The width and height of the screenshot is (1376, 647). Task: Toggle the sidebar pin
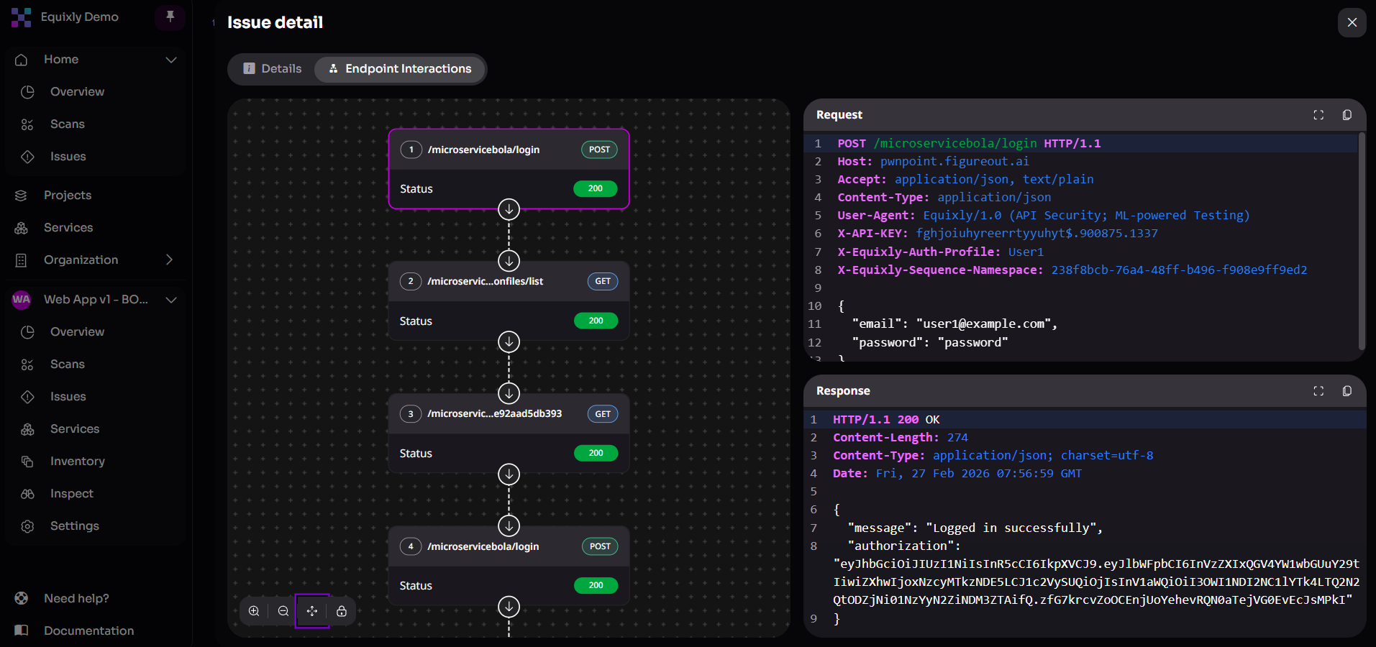(x=169, y=17)
